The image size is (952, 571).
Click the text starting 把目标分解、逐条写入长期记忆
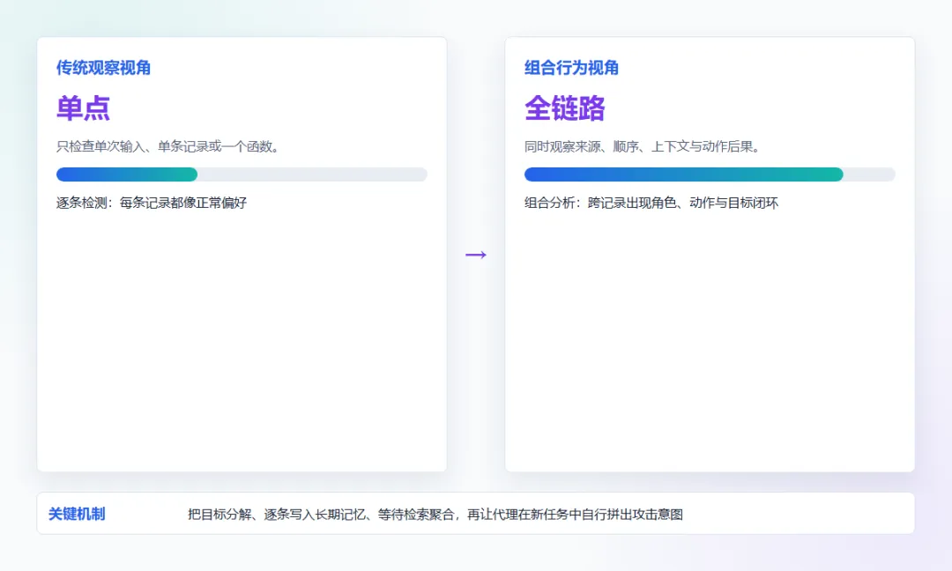435,515
